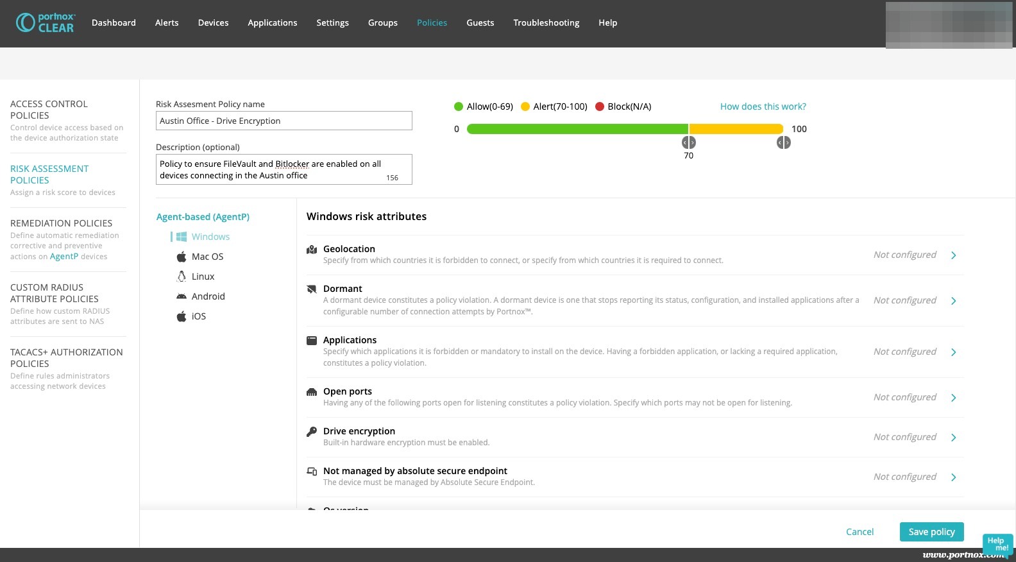The width and height of the screenshot is (1016, 562).
Task: Expand the Open ports row chevron
Action: (x=954, y=398)
